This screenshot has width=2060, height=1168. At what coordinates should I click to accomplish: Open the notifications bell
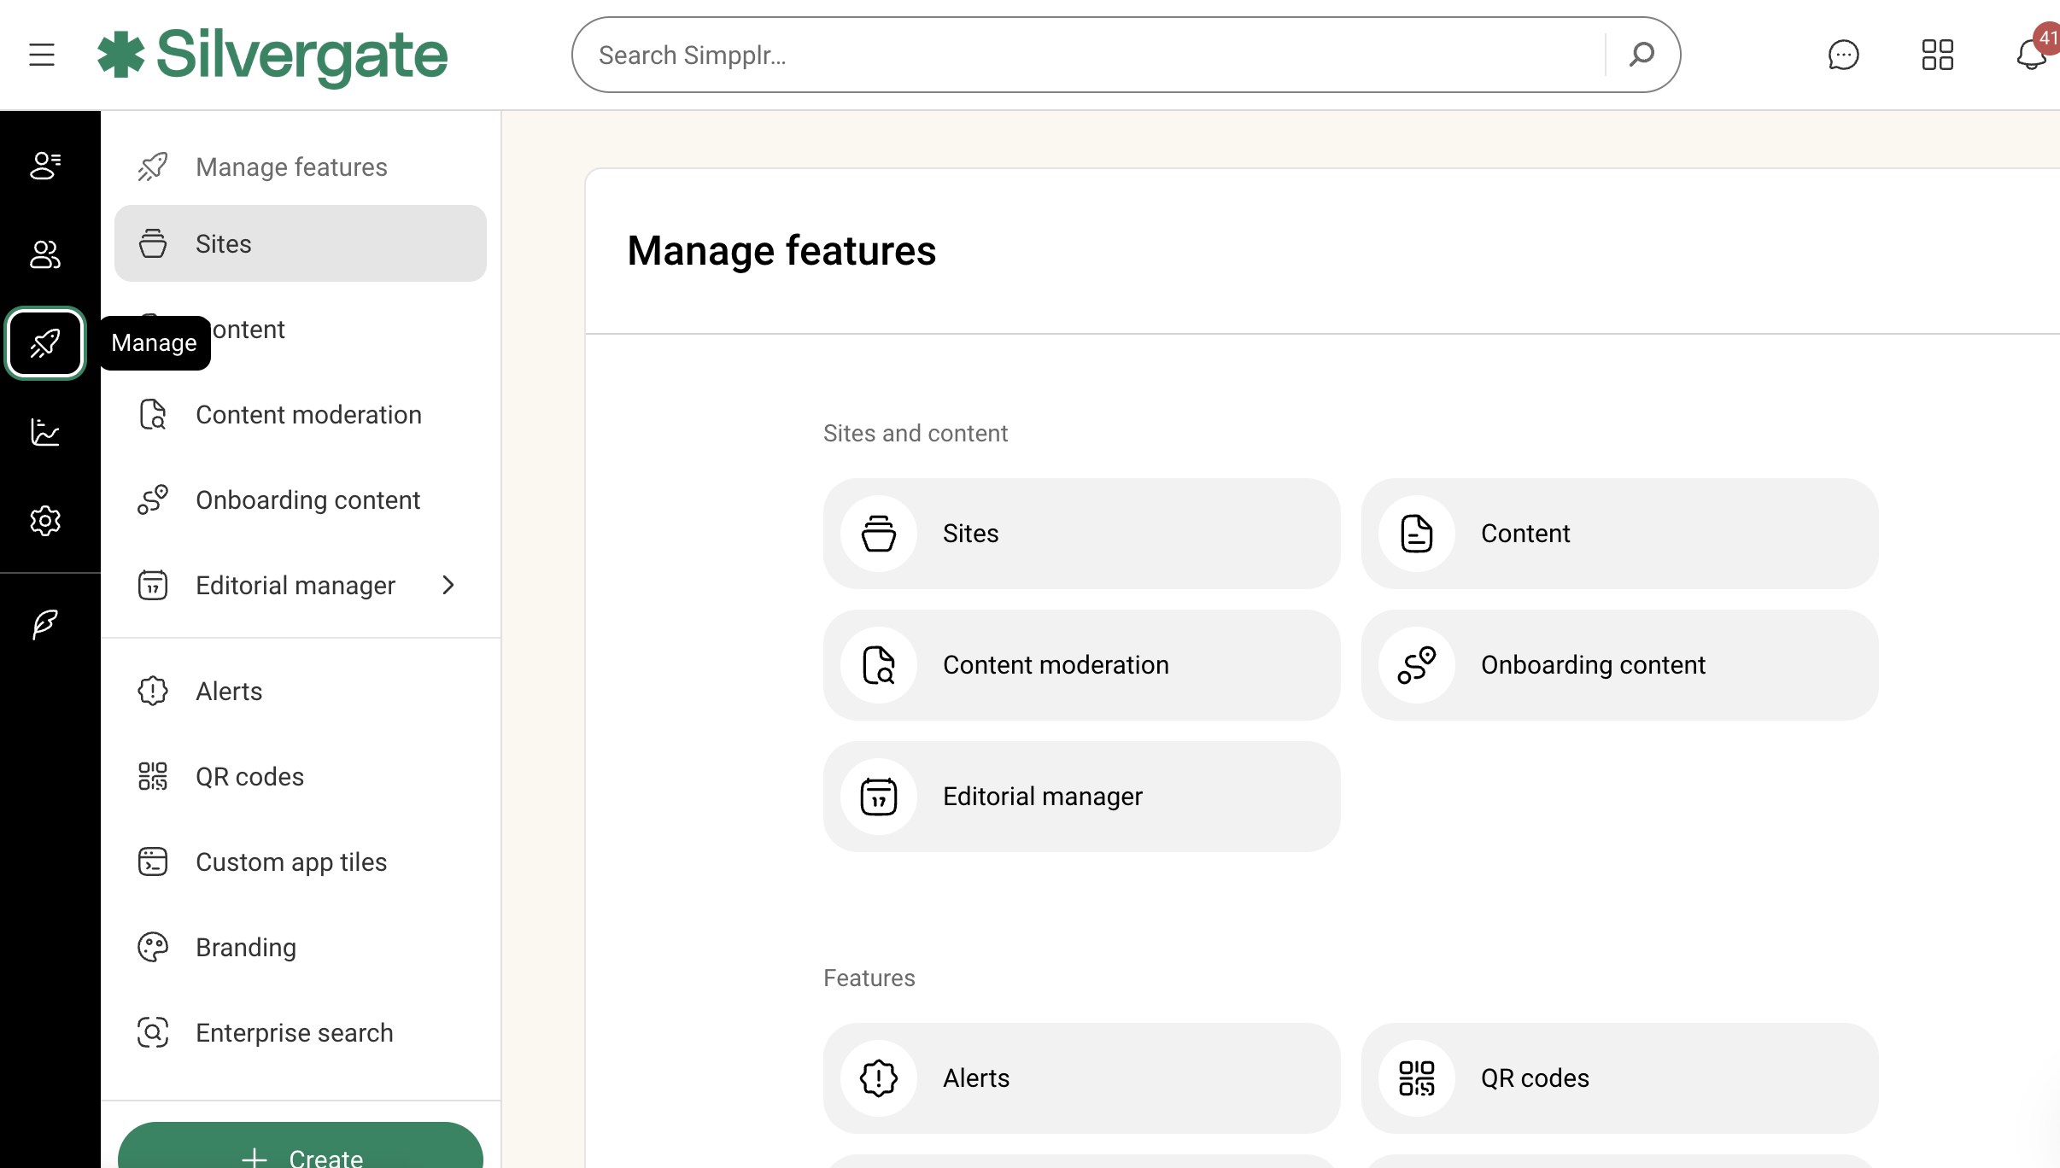[2031, 55]
